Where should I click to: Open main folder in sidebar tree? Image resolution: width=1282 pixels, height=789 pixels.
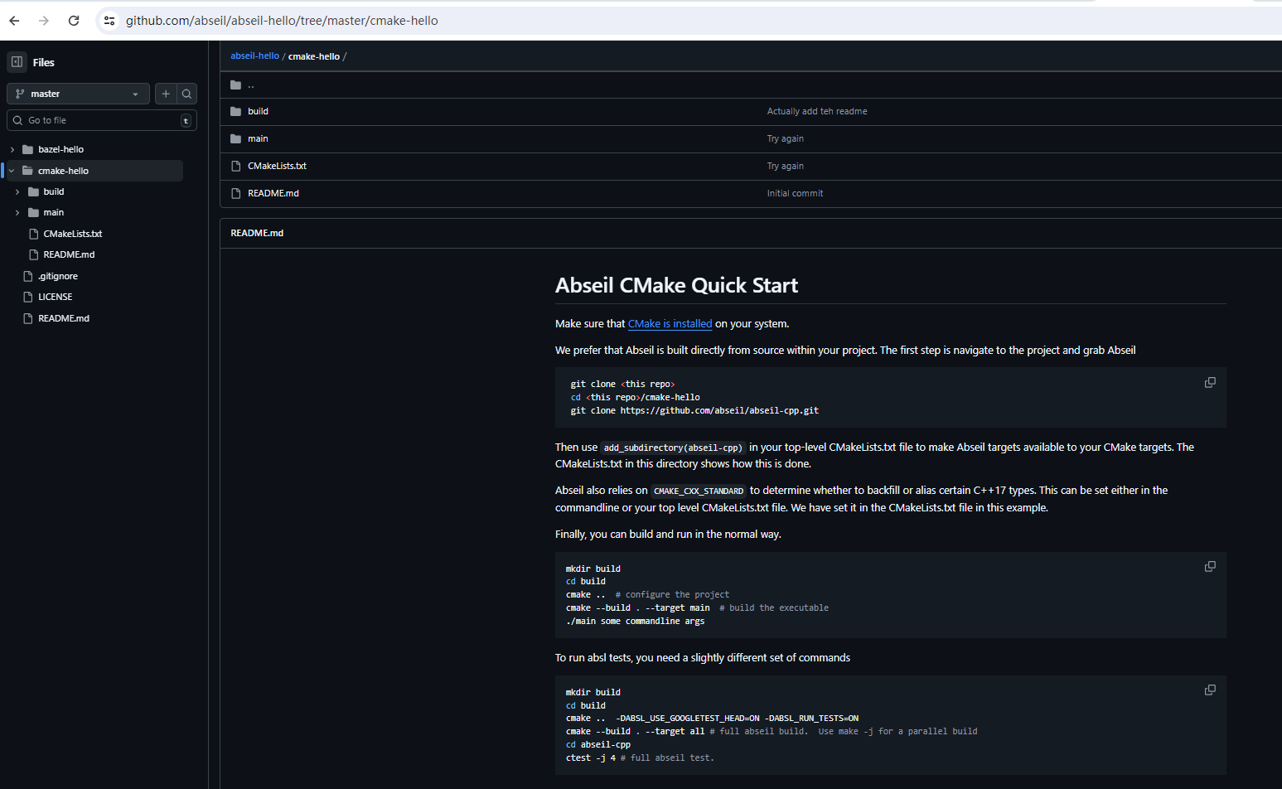54,213
